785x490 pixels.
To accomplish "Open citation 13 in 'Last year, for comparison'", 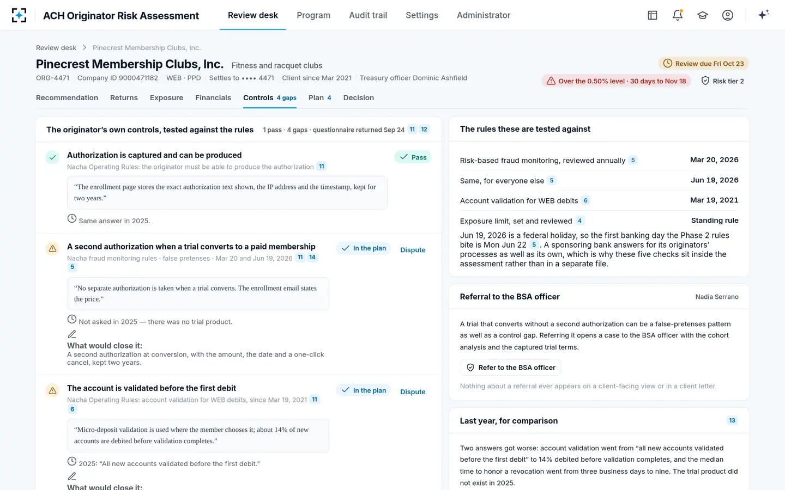I will 732,420.
